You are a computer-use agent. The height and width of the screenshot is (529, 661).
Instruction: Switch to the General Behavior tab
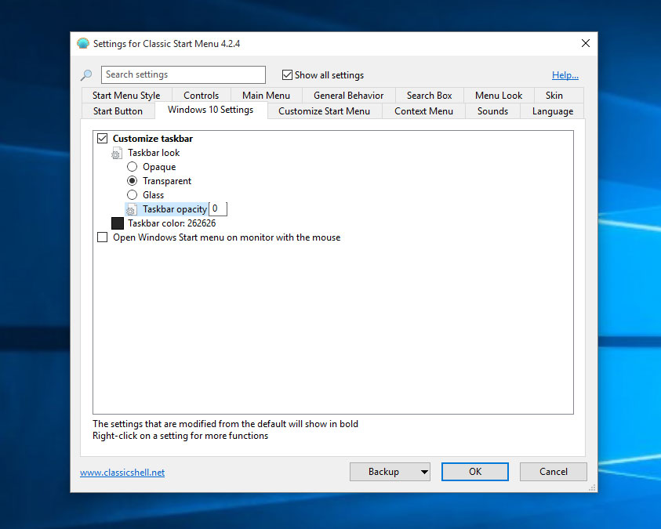coord(349,95)
